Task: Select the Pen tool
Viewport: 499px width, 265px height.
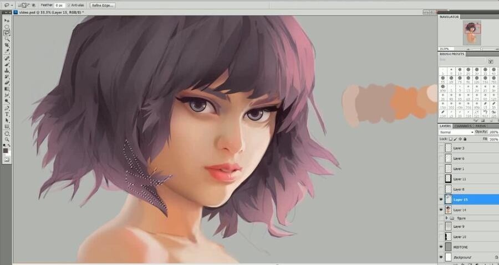Action: 7,108
